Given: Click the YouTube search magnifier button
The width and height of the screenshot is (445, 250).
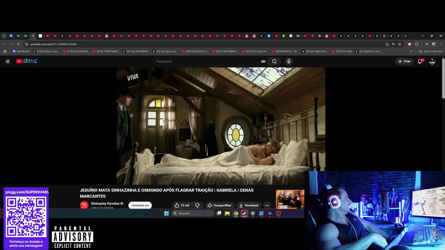Looking at the screenshot, I should (x=274, y=61).
